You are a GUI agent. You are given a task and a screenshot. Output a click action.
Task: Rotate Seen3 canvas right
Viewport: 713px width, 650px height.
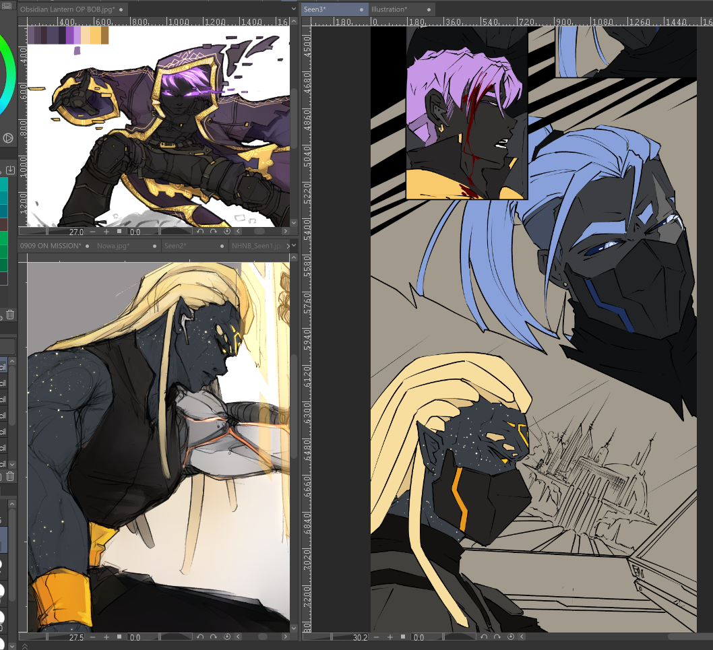[x=497, y=637]
